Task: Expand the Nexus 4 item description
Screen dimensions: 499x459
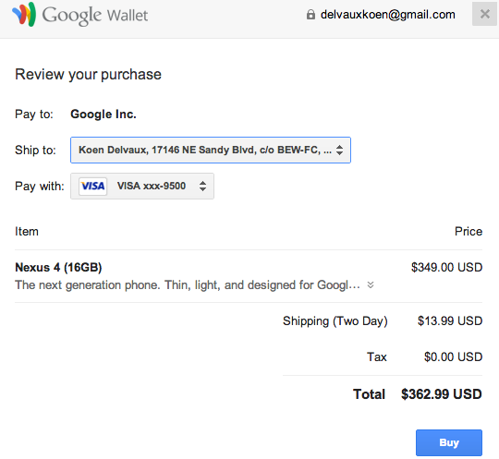Action: coord(371,284)
